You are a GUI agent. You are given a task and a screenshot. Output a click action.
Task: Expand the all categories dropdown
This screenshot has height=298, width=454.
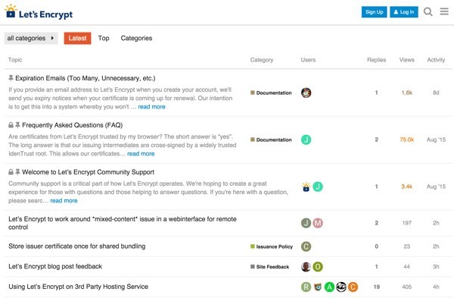point(31,39)
